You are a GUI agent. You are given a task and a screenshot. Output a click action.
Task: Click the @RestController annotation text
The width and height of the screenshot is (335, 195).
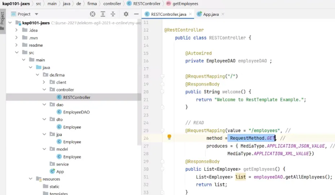(x=184, y=30)
